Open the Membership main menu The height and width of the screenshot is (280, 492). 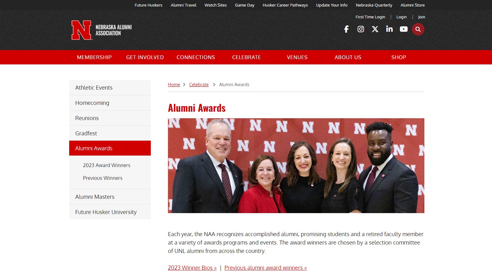[94, 57]
